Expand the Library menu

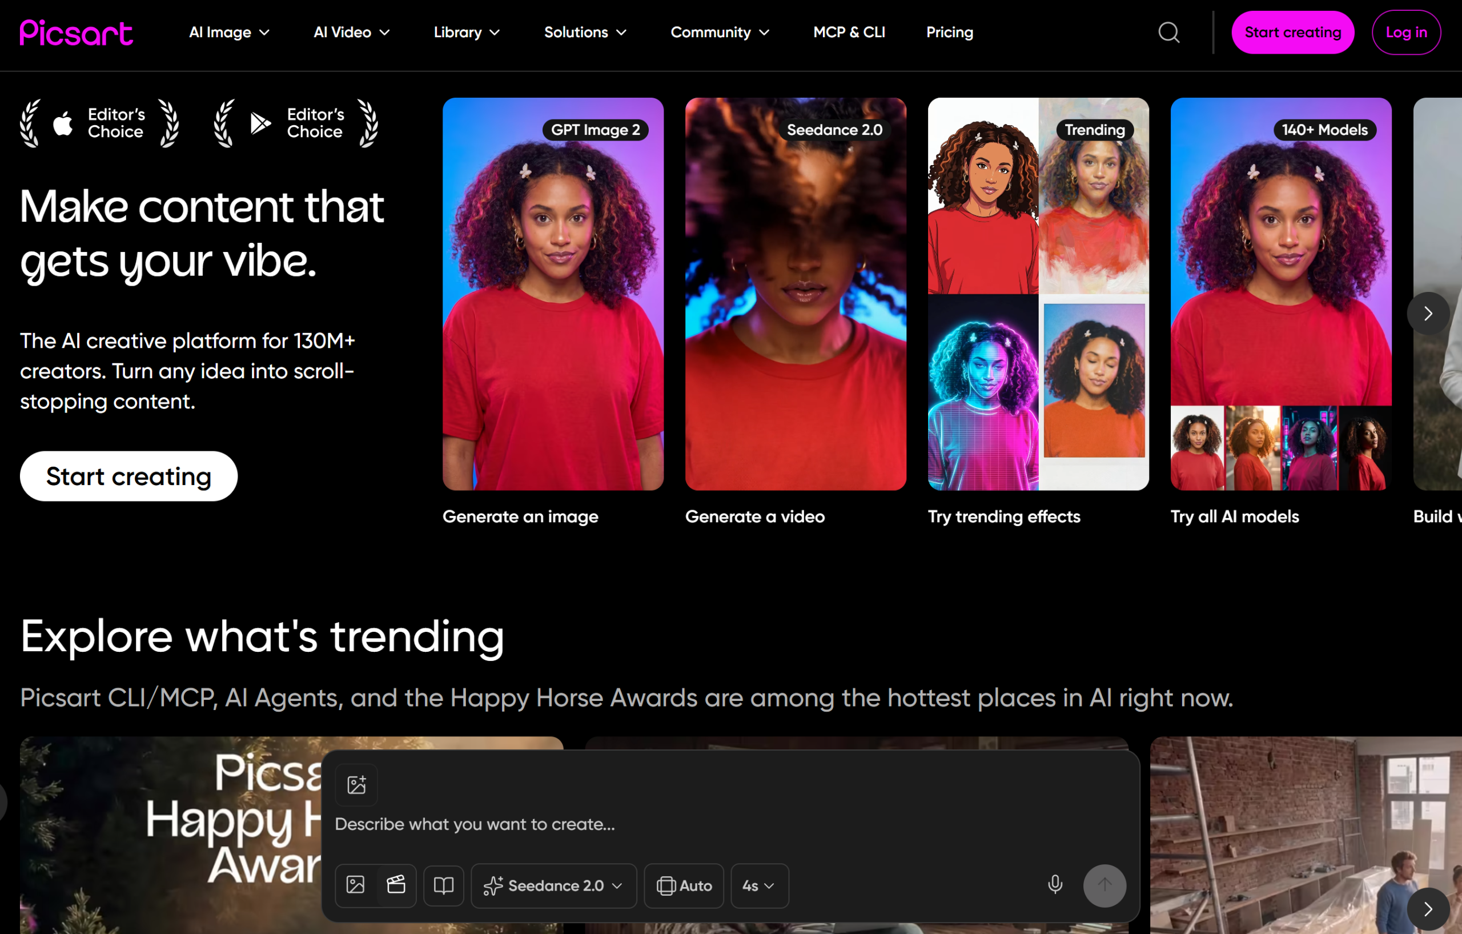pyautogui.click(x=467, y=33)
